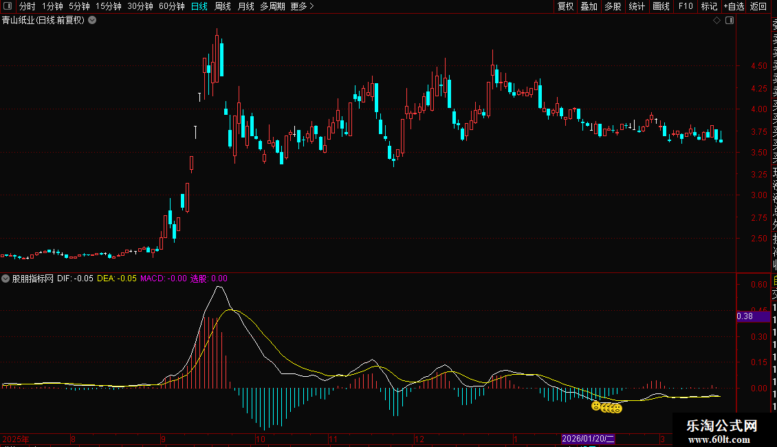Click the 复权 adjustment button
Screen dimensions: 777x447
click(x=565, y=6)
